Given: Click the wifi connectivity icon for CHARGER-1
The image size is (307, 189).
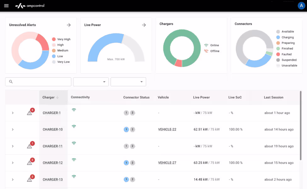Looking at the screenshot, I should click(74, 110).
